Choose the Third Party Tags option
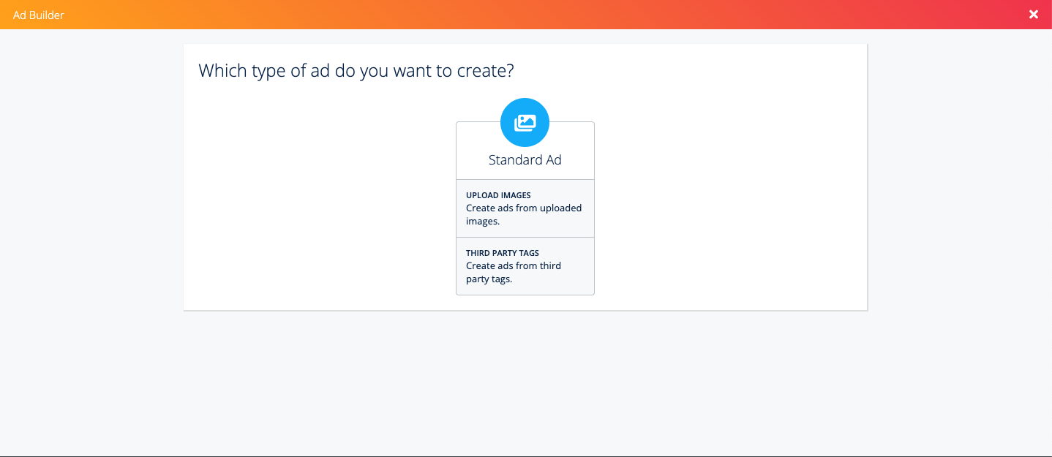The height and width of the screenshot is (457, 1052). pyautogui.click(x=525, y=266)
